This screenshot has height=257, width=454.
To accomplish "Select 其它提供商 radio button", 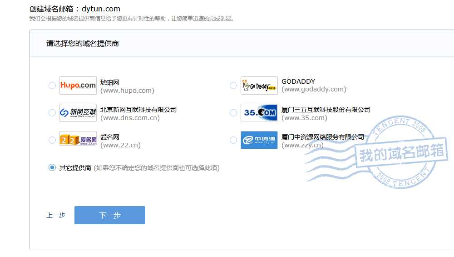I will click(x=52, y=168).
